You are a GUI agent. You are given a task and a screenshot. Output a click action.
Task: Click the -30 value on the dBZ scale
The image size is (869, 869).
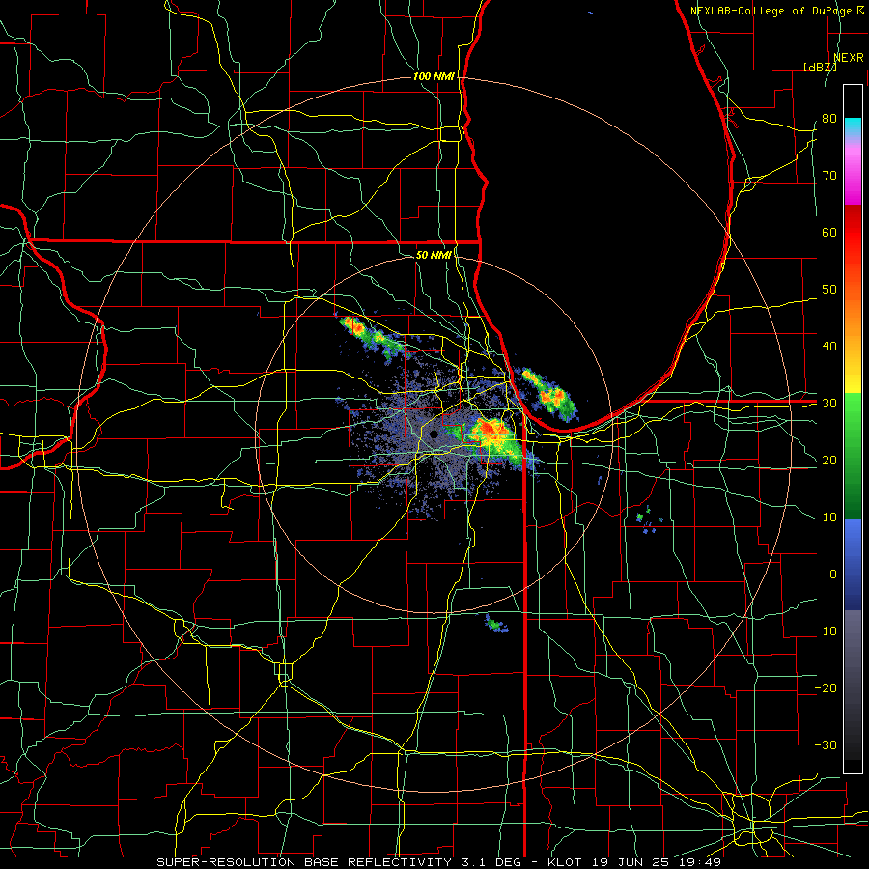coord(826,744)
